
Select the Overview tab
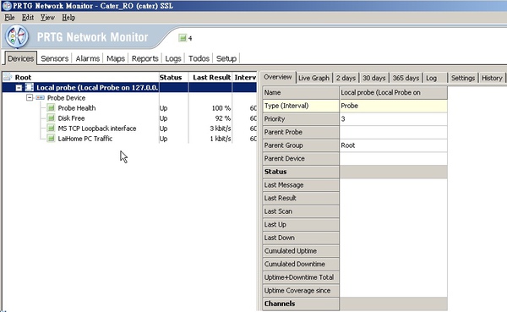pyautogui.click(x=278, y=77)
